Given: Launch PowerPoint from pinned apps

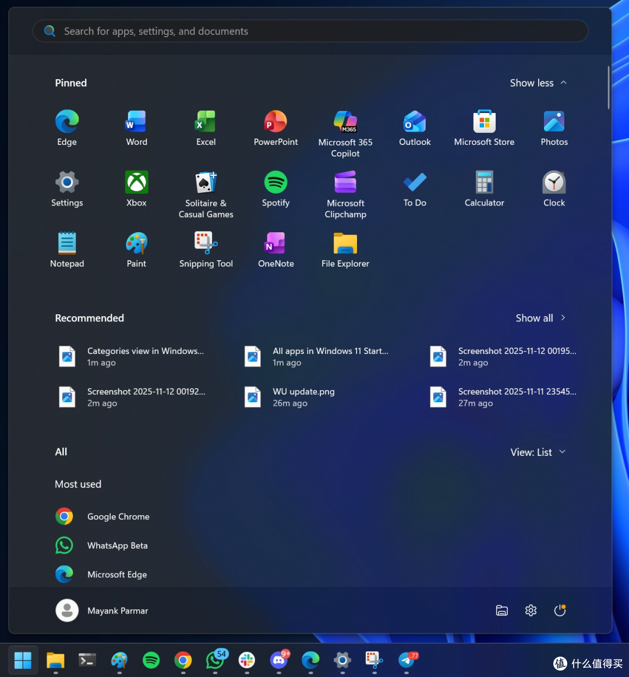Looking at the screenshot, I should coord(275,128).
